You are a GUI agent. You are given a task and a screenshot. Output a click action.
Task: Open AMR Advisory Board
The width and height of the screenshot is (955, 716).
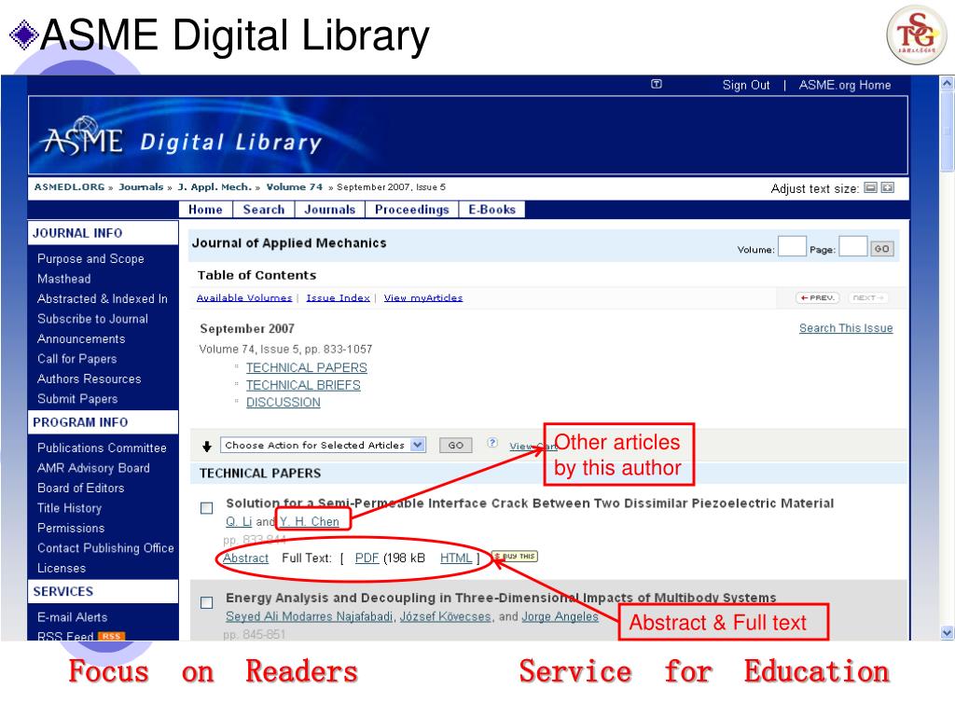(x=93, y=468)
